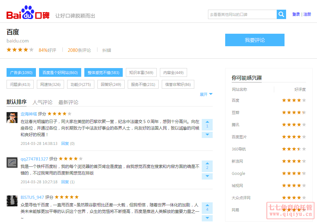Click the five-star rating under baidu.com
This screenshot has height=222, width=317.
[x=20, y=50]
